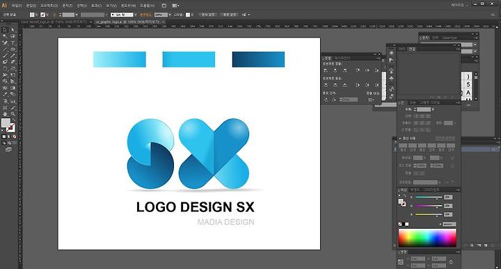Click 환경 설정 preferences button

click(230, 15)
